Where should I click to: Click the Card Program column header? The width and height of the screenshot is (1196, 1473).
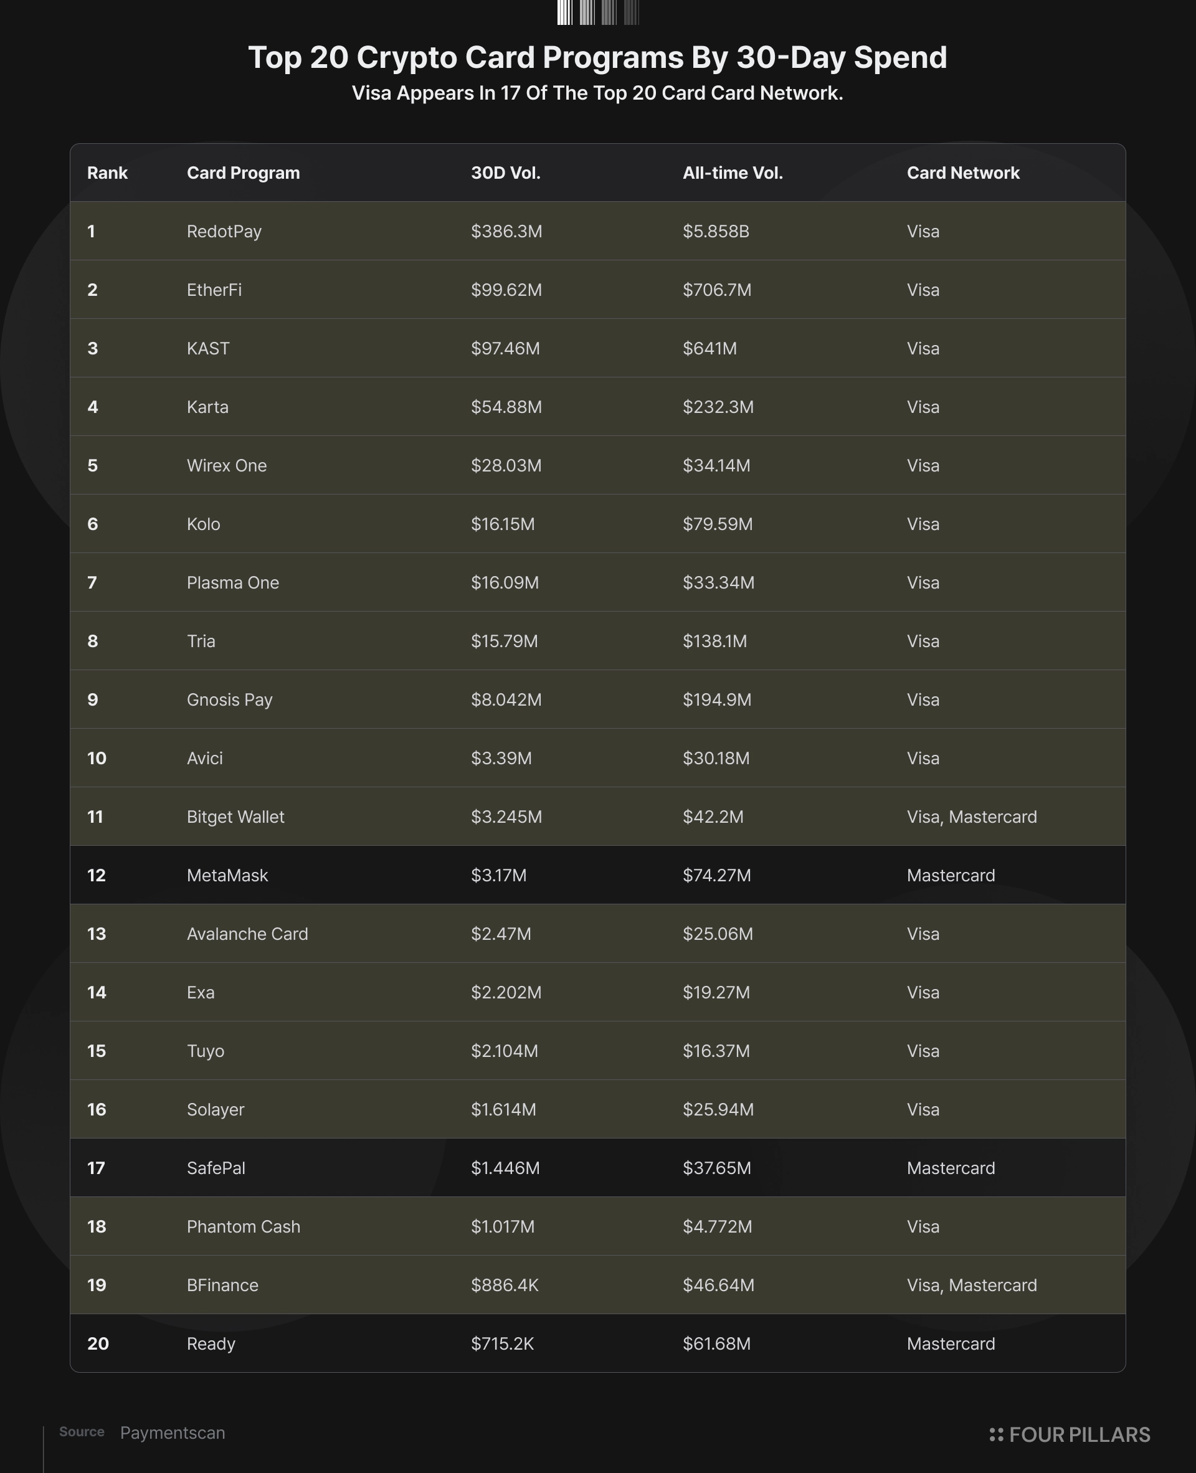pos(243,173)
